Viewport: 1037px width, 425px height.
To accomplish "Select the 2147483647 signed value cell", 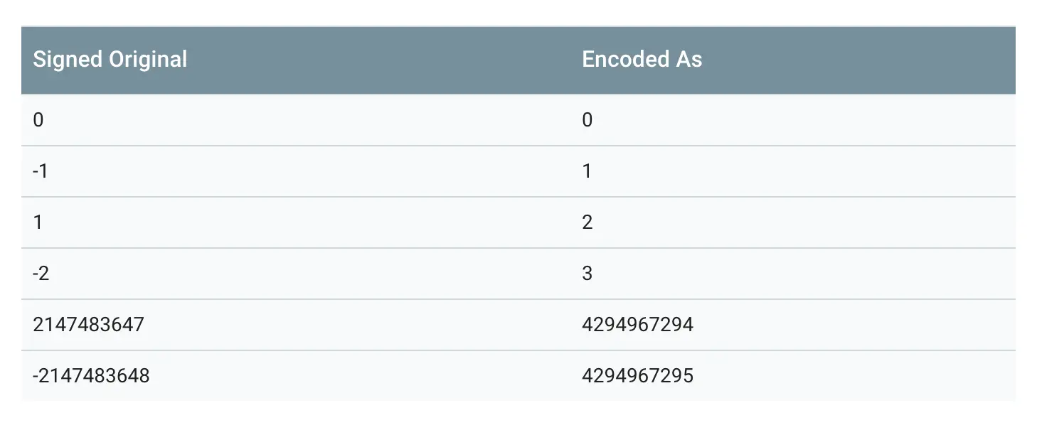I will coord(88,325).
